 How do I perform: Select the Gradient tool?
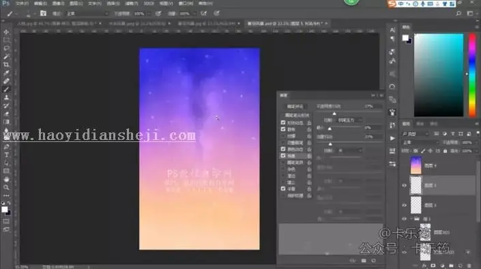click(6, 122)
